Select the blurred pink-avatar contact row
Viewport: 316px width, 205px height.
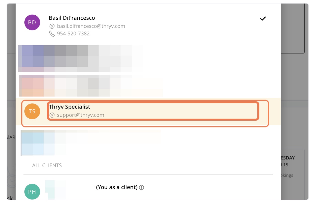coord(91,86)
